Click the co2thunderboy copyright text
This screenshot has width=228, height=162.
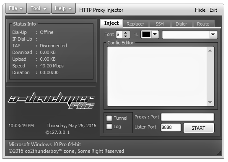click(x=66, y=151)
